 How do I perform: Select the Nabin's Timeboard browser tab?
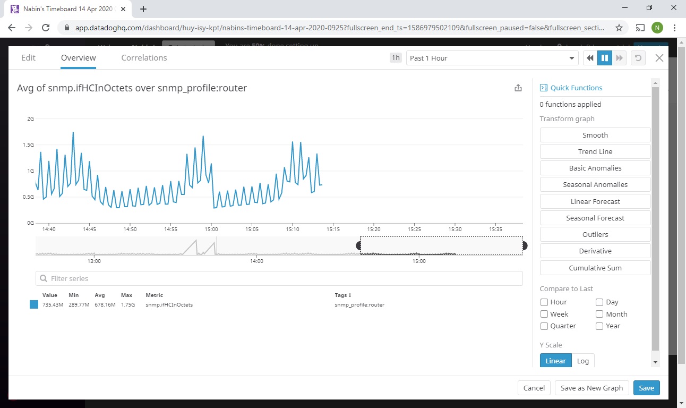(x=69, y=9)
